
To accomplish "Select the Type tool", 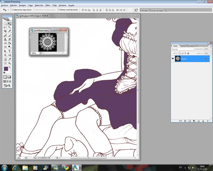I will (x=10, y=51).
